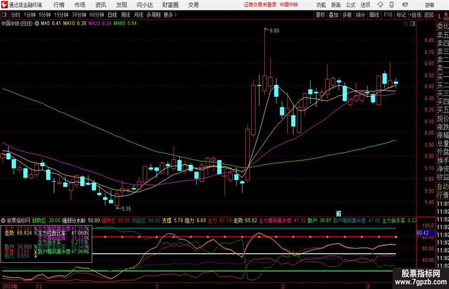Click the 统计 statistics toolbar button
This screenshot has height=289, width=449.
(x=361, y=15)
